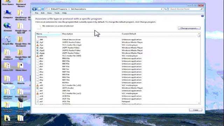The height and width of the screenshot is (126, 224).
Task: Select the media player icon for .3gp
Action: [x=37, y=48]
